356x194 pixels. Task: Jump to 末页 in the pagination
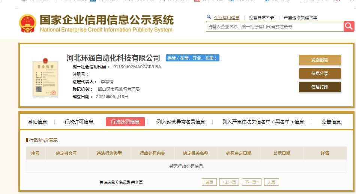coord(272,182)
